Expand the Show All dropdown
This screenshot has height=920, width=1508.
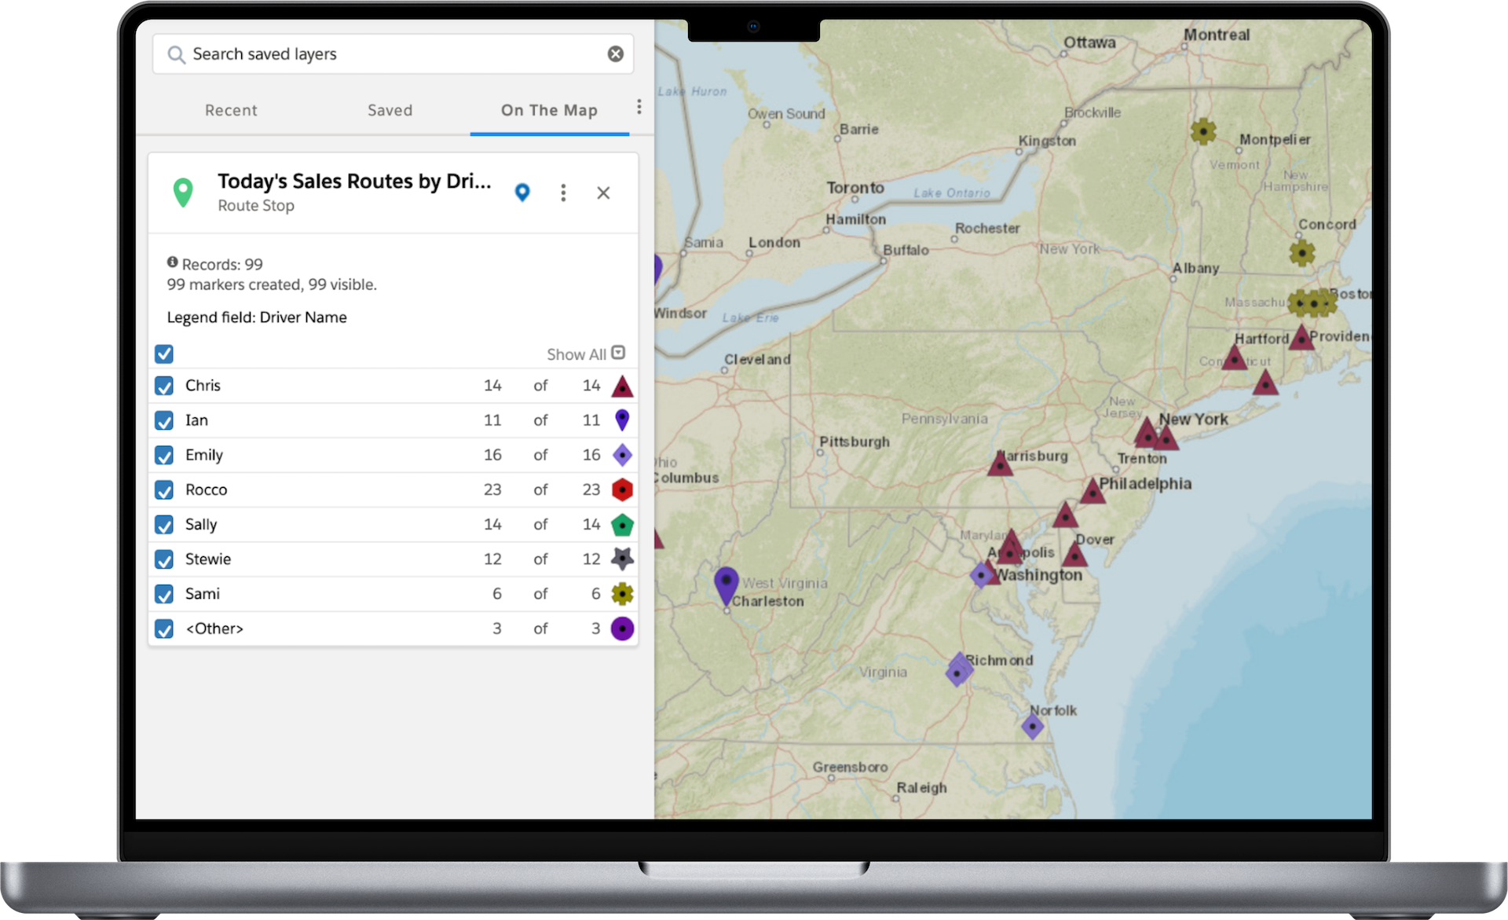click(x=618, y=353)
